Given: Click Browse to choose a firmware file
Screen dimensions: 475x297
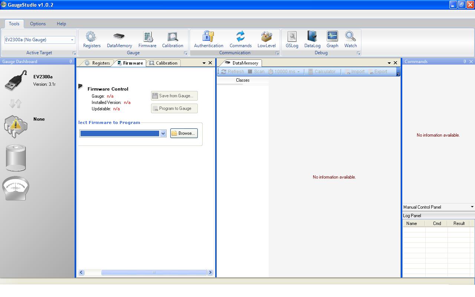Looking at the screenshot, I should pos(184,133).
